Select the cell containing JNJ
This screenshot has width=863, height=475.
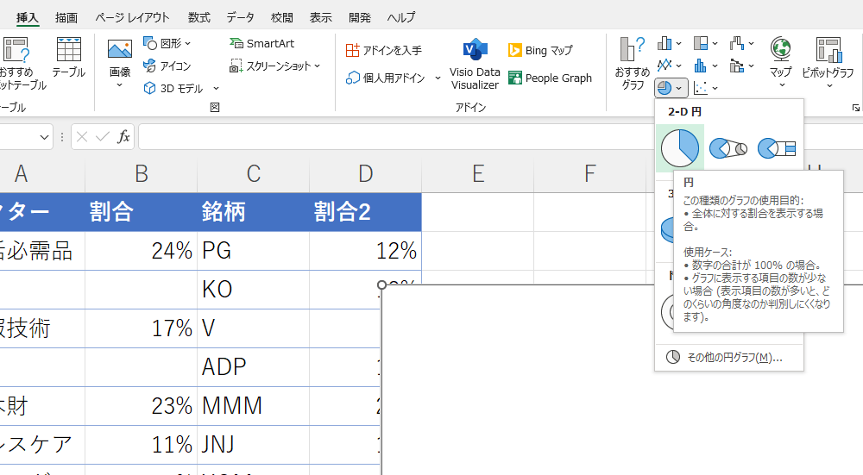[253, 444]
